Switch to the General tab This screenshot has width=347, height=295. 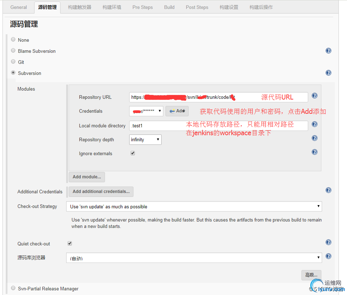19,7
